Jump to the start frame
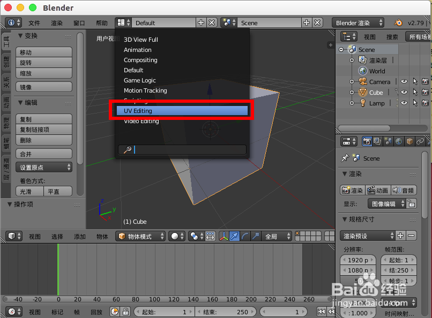The height and width of the screenshot is (318, 432). (x=321, y=312)
